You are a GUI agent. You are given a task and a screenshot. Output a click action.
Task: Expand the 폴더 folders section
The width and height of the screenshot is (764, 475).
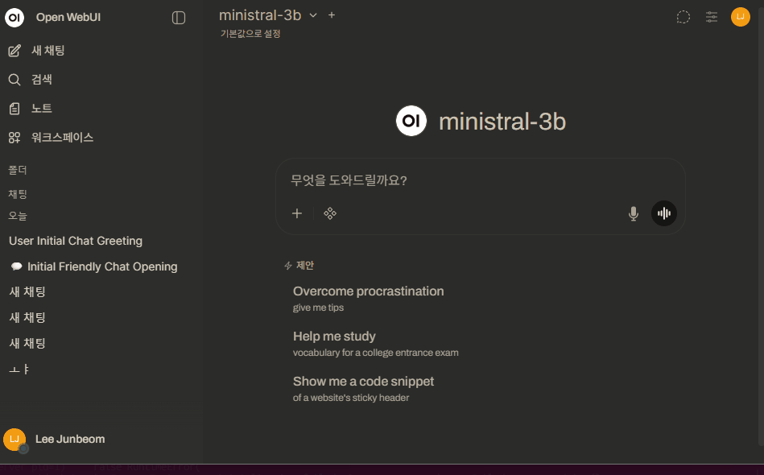pyautogui.click(x=18, y=171)
